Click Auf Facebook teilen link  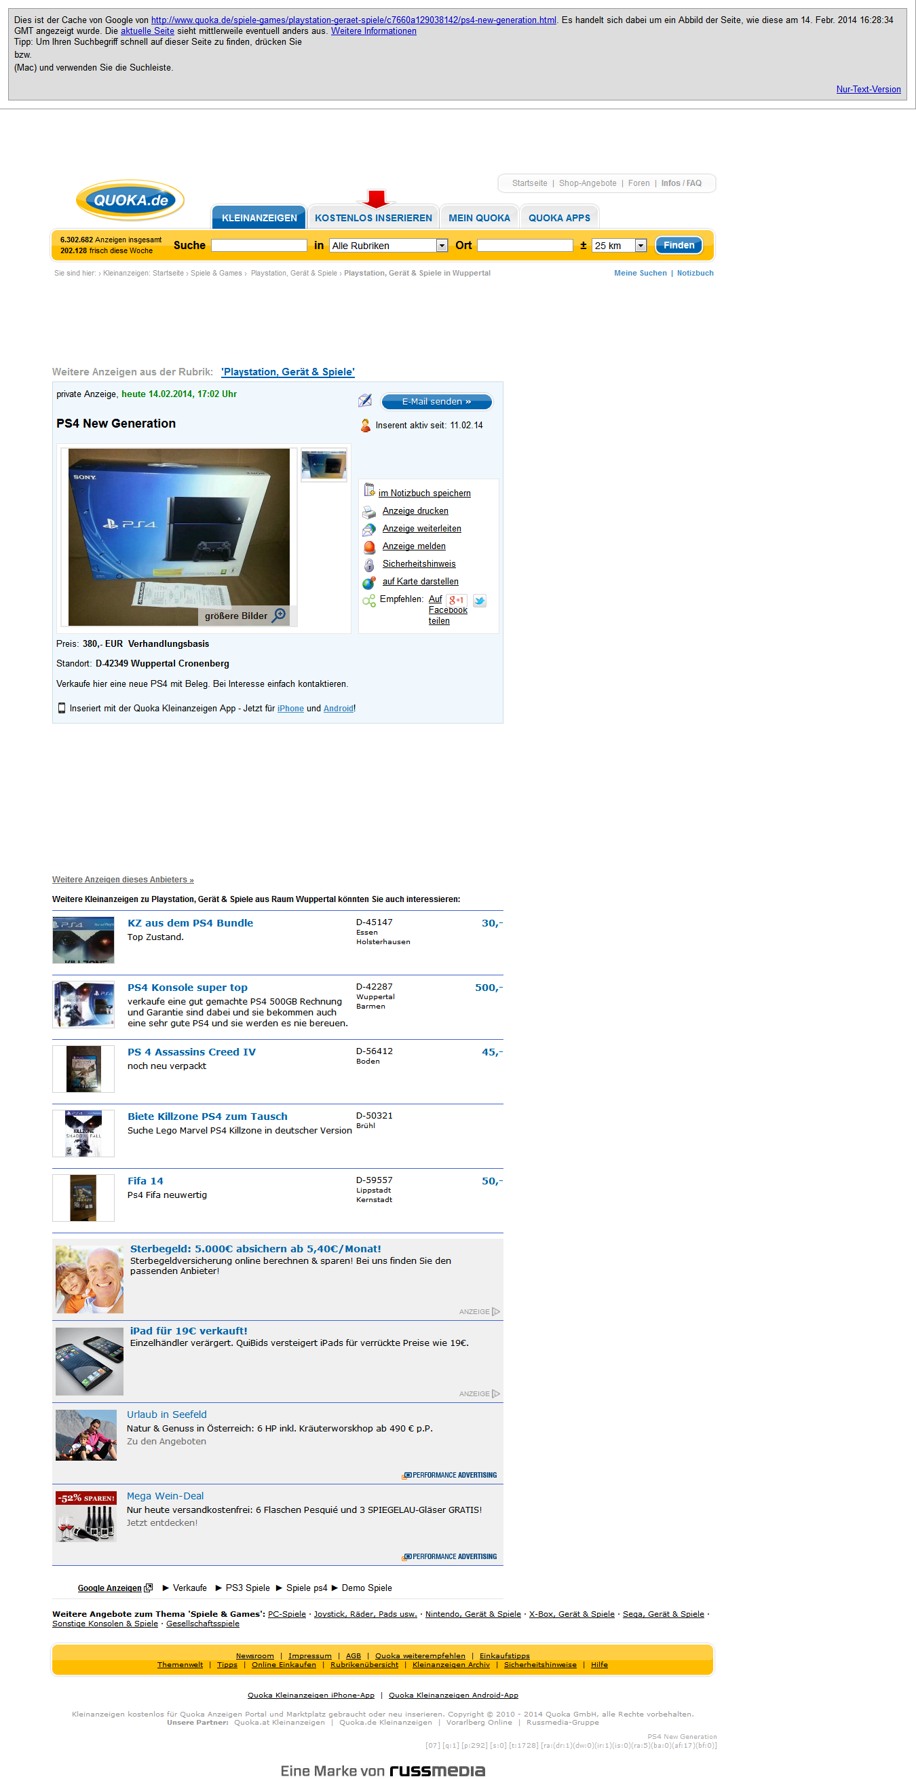tap(447, 610)
